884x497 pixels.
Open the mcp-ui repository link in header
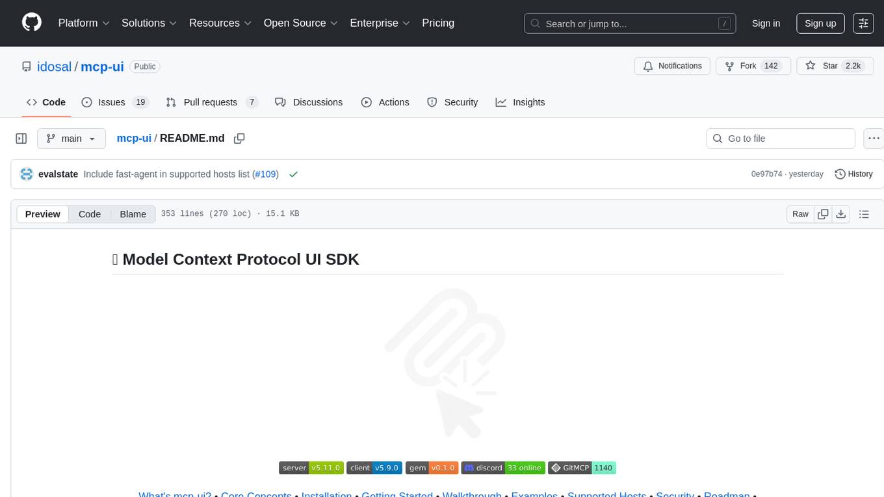click(102, 66)
